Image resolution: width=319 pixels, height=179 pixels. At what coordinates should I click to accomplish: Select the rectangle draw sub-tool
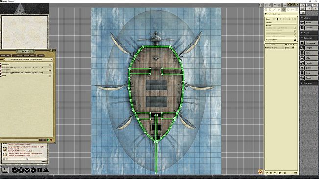click(x=274, y=14)
